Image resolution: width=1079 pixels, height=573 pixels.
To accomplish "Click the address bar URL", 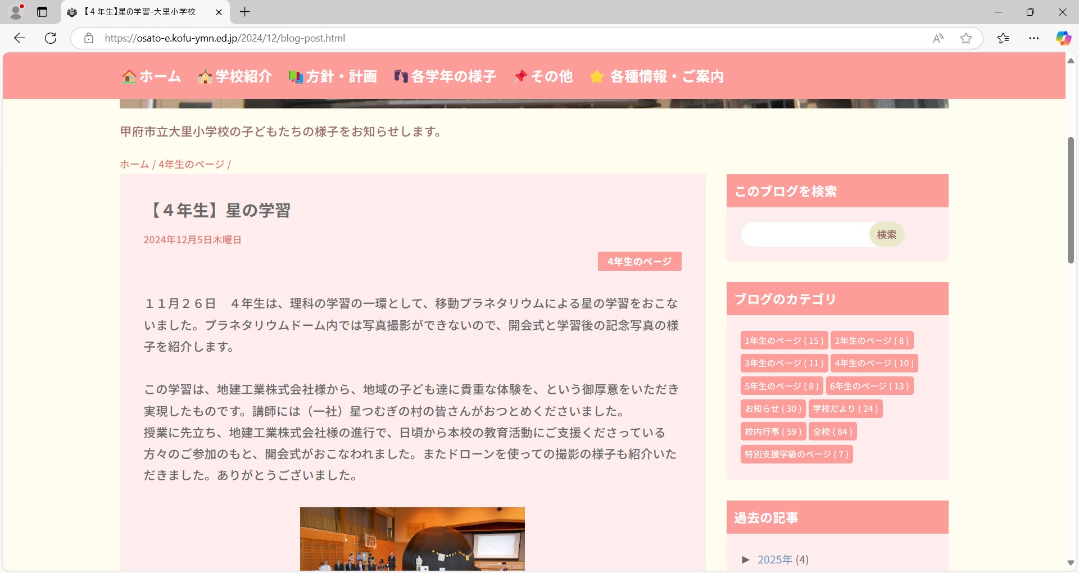I will pyautogui.click(x=225, y=38).
